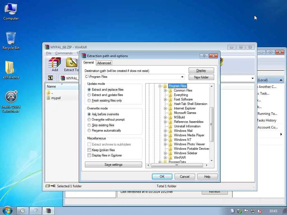Select Windows NT folder in tree

click(182, 140)
